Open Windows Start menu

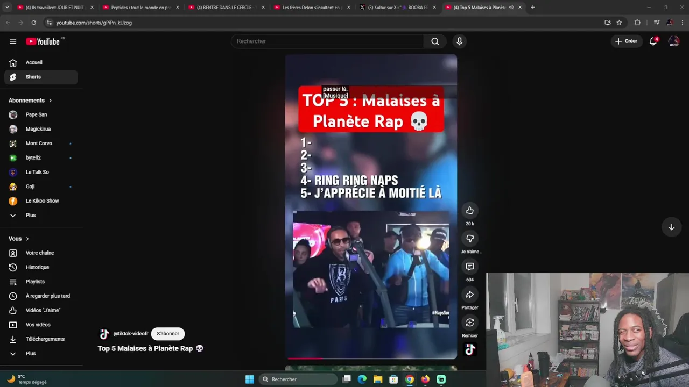(250, 379)
